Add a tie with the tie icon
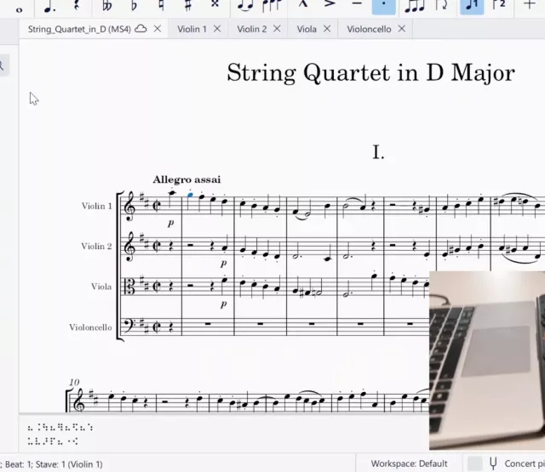545x472 pixels. point(244,5)
